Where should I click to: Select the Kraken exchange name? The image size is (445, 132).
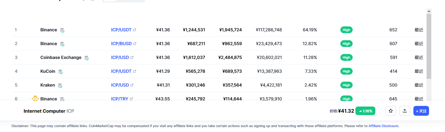[48, 85]
